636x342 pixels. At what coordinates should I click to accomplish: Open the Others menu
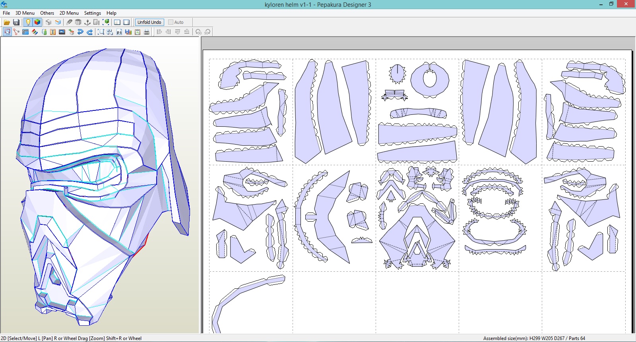pos(47,13)
